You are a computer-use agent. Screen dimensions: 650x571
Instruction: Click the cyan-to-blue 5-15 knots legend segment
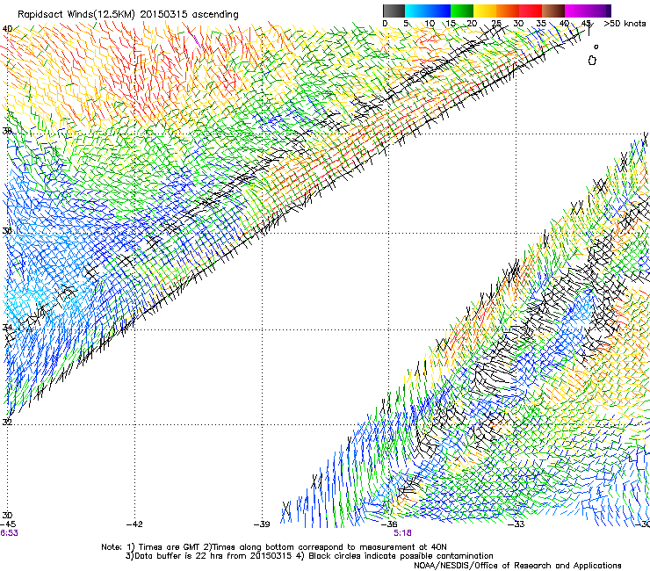[428, 11]
